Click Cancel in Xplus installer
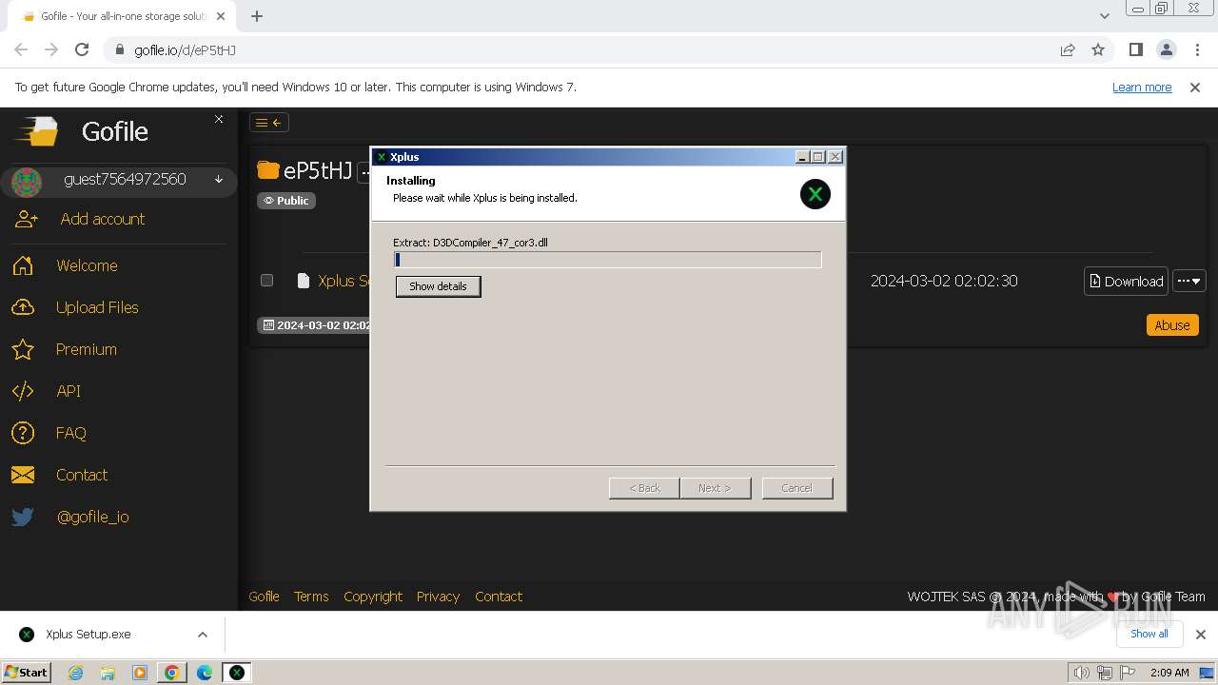This screenshot has height=685, width=1218. point(796,488)
